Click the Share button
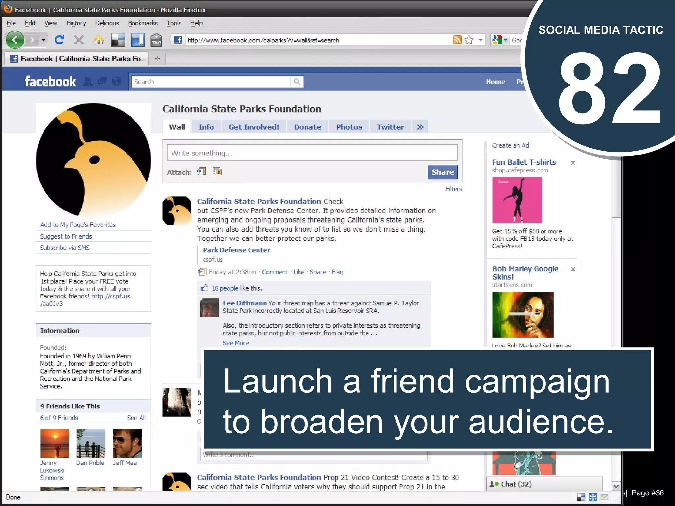Viewport: 675px width, 506px height. pyautogui.click(x=443, y=172)
